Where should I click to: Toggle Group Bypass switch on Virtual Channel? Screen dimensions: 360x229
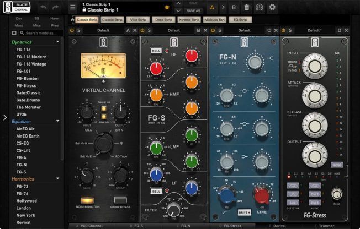coord(120,200)
